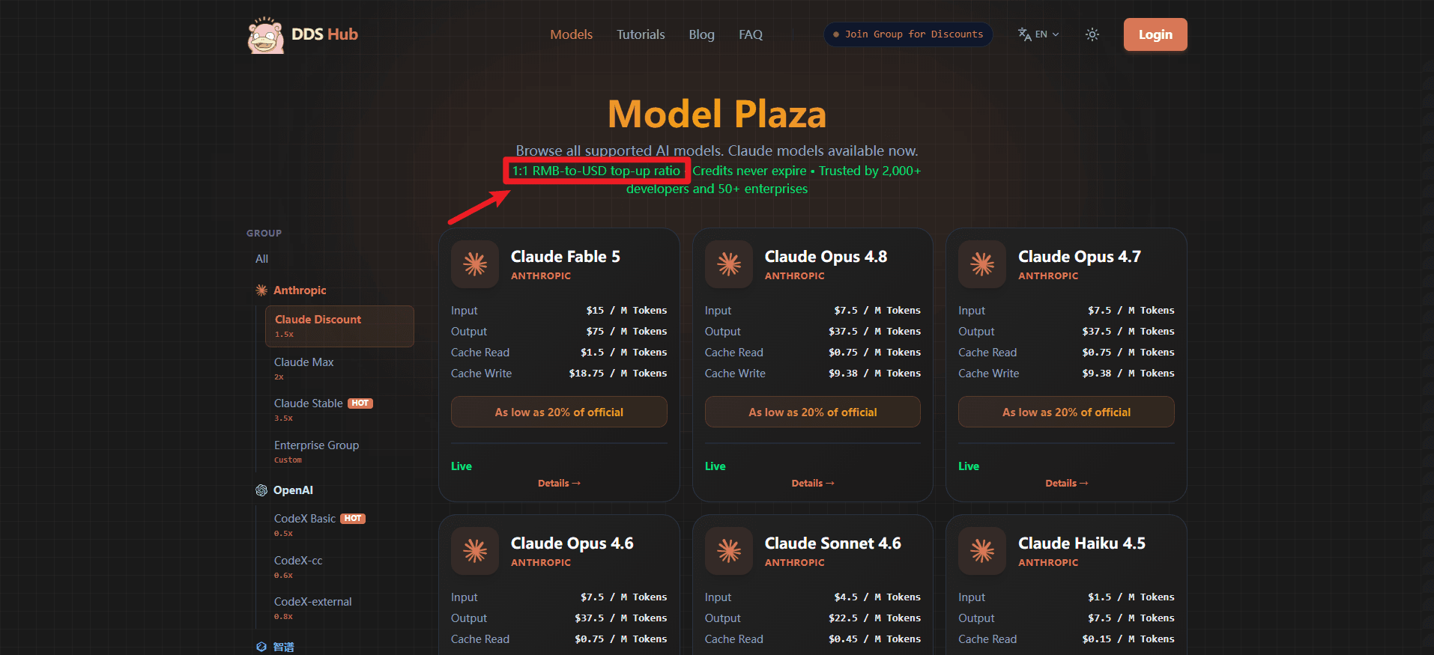This screenshot has height=655, width=1434.
Task: Click the Anthropic starburst icon in sidebar
Action: [261, 290]
